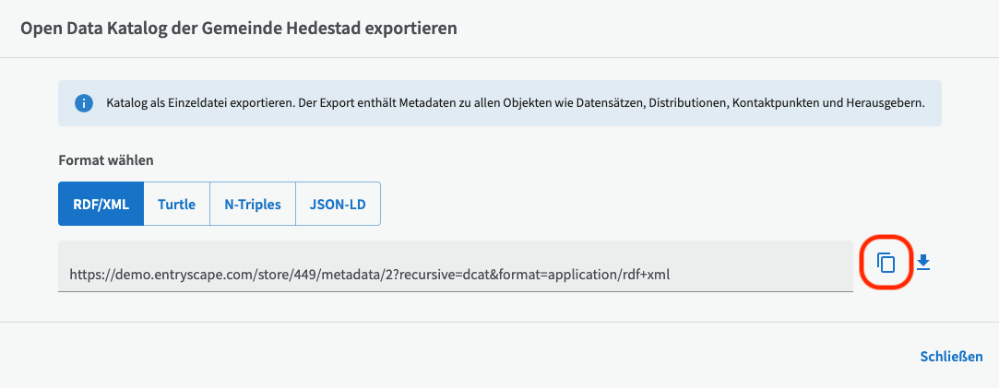
Task: Click the export URL text field
Action: click(x=455, y=274)
